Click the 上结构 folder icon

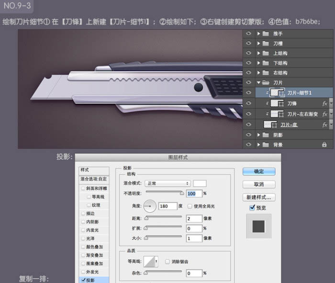pyautogui.click(x=266, y=53)
